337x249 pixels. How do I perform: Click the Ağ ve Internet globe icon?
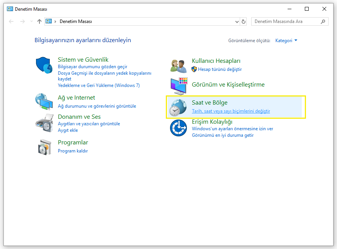(44, 102)
